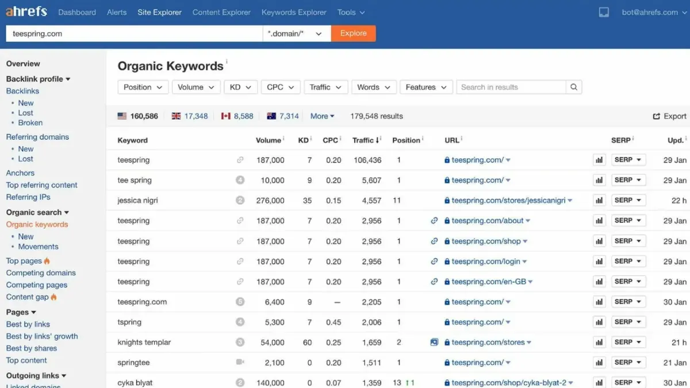Open the Alerts menu

(x=117, y=12)
